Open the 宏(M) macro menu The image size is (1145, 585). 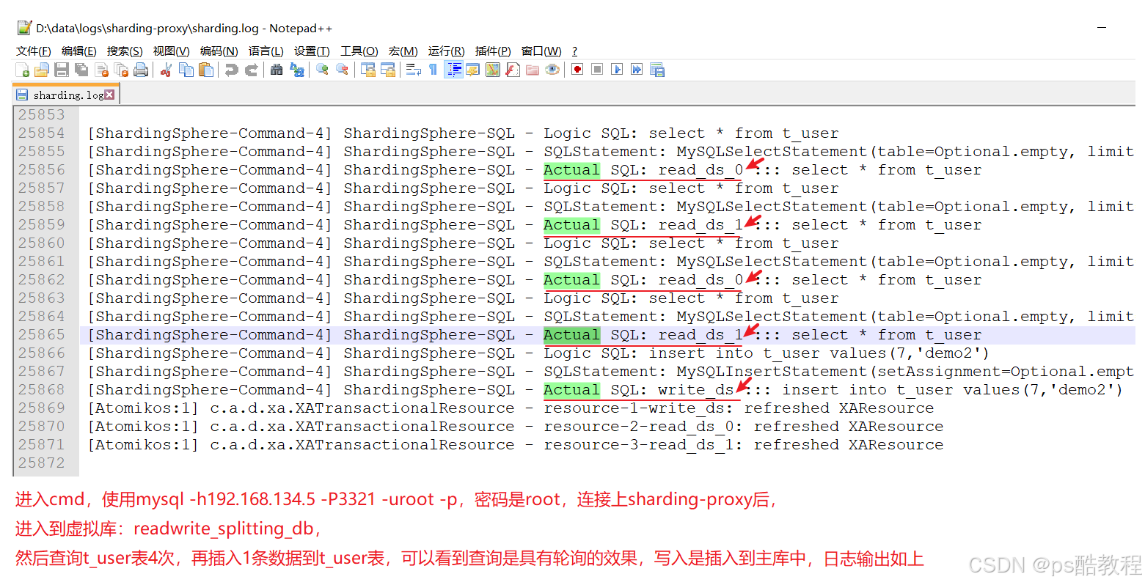403,51
